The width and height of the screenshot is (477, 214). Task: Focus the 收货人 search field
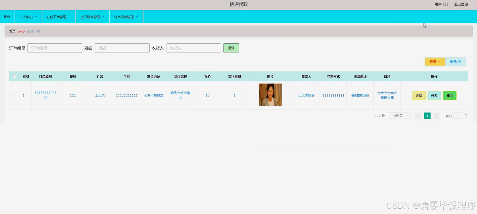pos(194,48)
